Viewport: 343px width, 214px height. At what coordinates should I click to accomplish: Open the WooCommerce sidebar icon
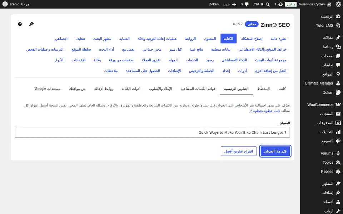coord(338,105)
